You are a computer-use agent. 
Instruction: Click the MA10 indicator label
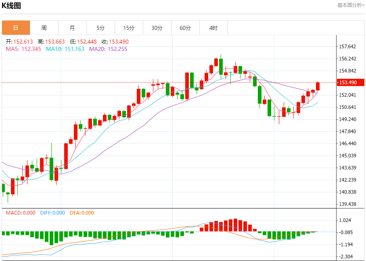65,49
